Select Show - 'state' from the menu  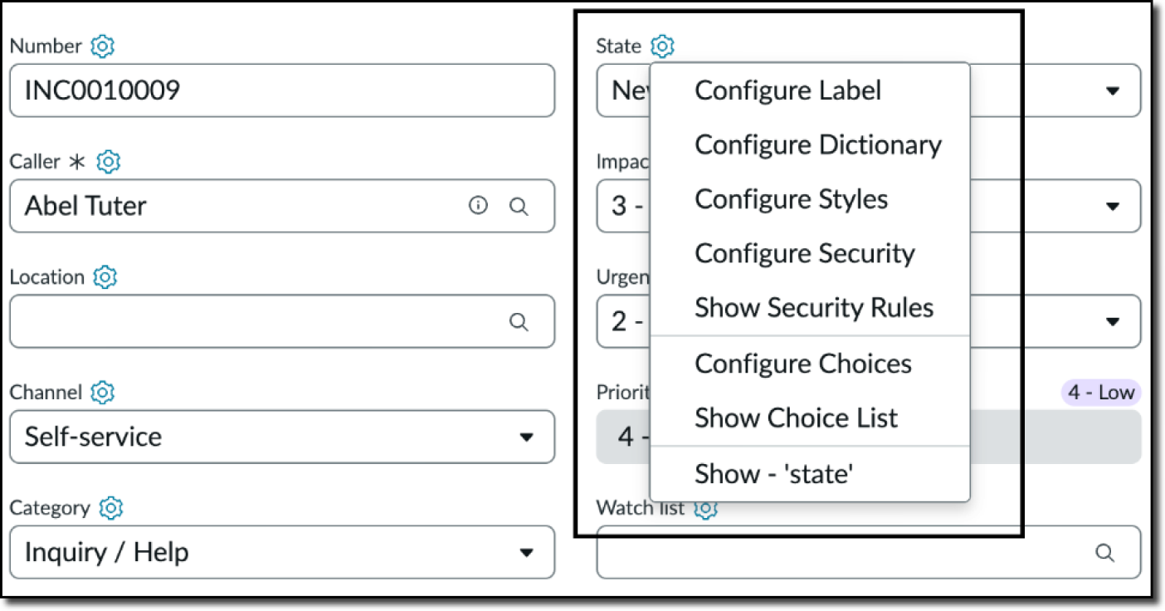click(773, 473)
